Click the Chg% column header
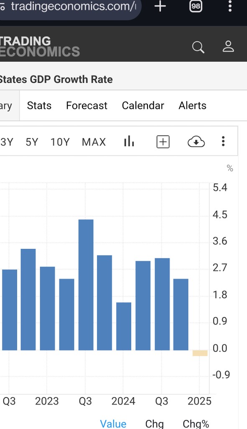 point(196,424)
